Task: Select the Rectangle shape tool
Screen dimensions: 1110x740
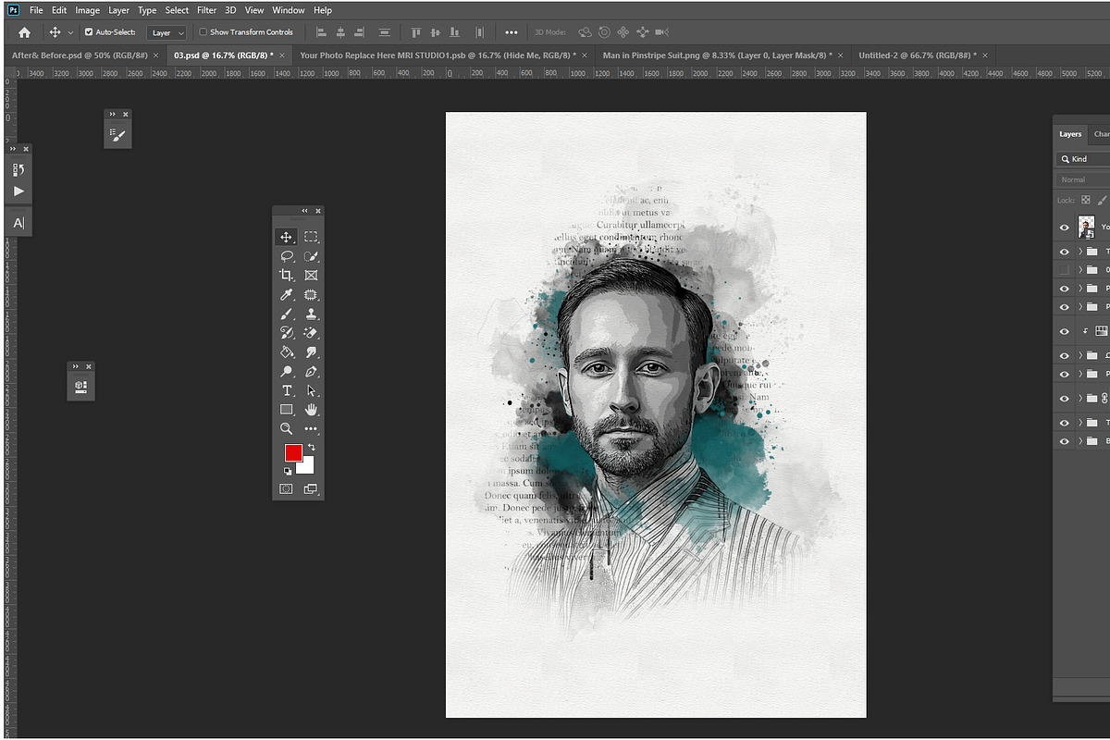Action: tap(287, 410)
